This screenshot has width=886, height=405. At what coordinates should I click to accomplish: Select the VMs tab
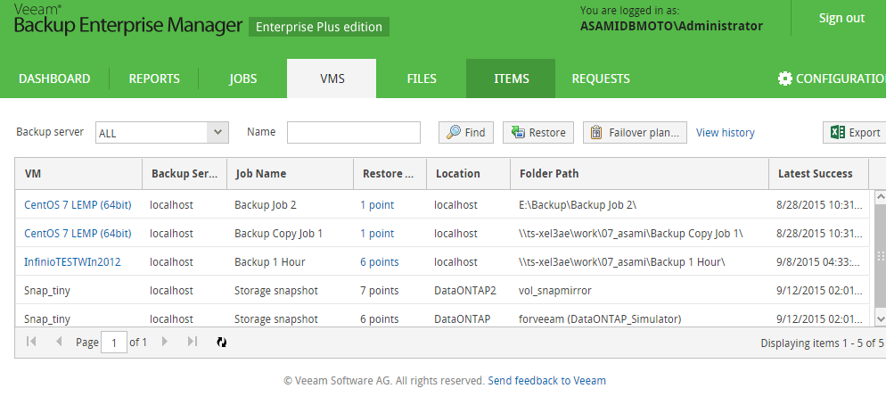(x=332, y=79)
